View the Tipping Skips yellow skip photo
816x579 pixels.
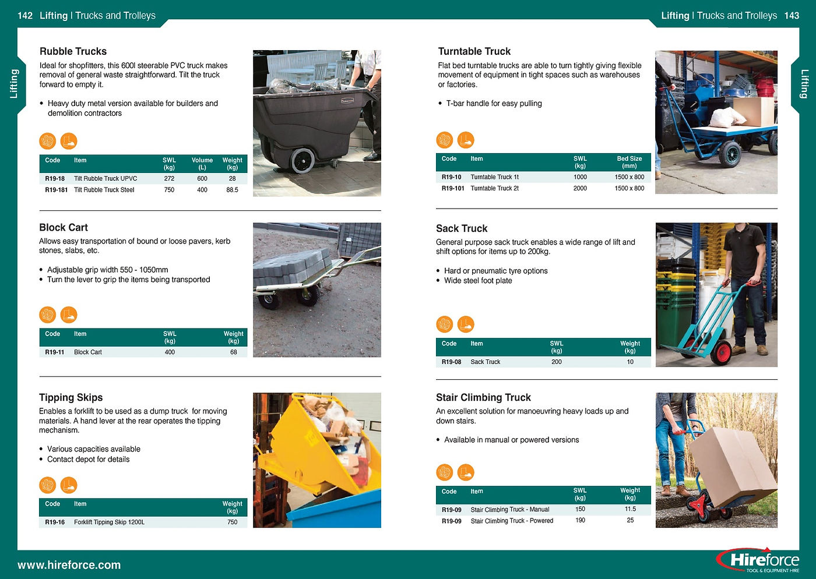point(317,460)
